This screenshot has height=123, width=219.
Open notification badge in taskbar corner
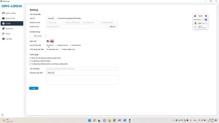coord(216,120)
